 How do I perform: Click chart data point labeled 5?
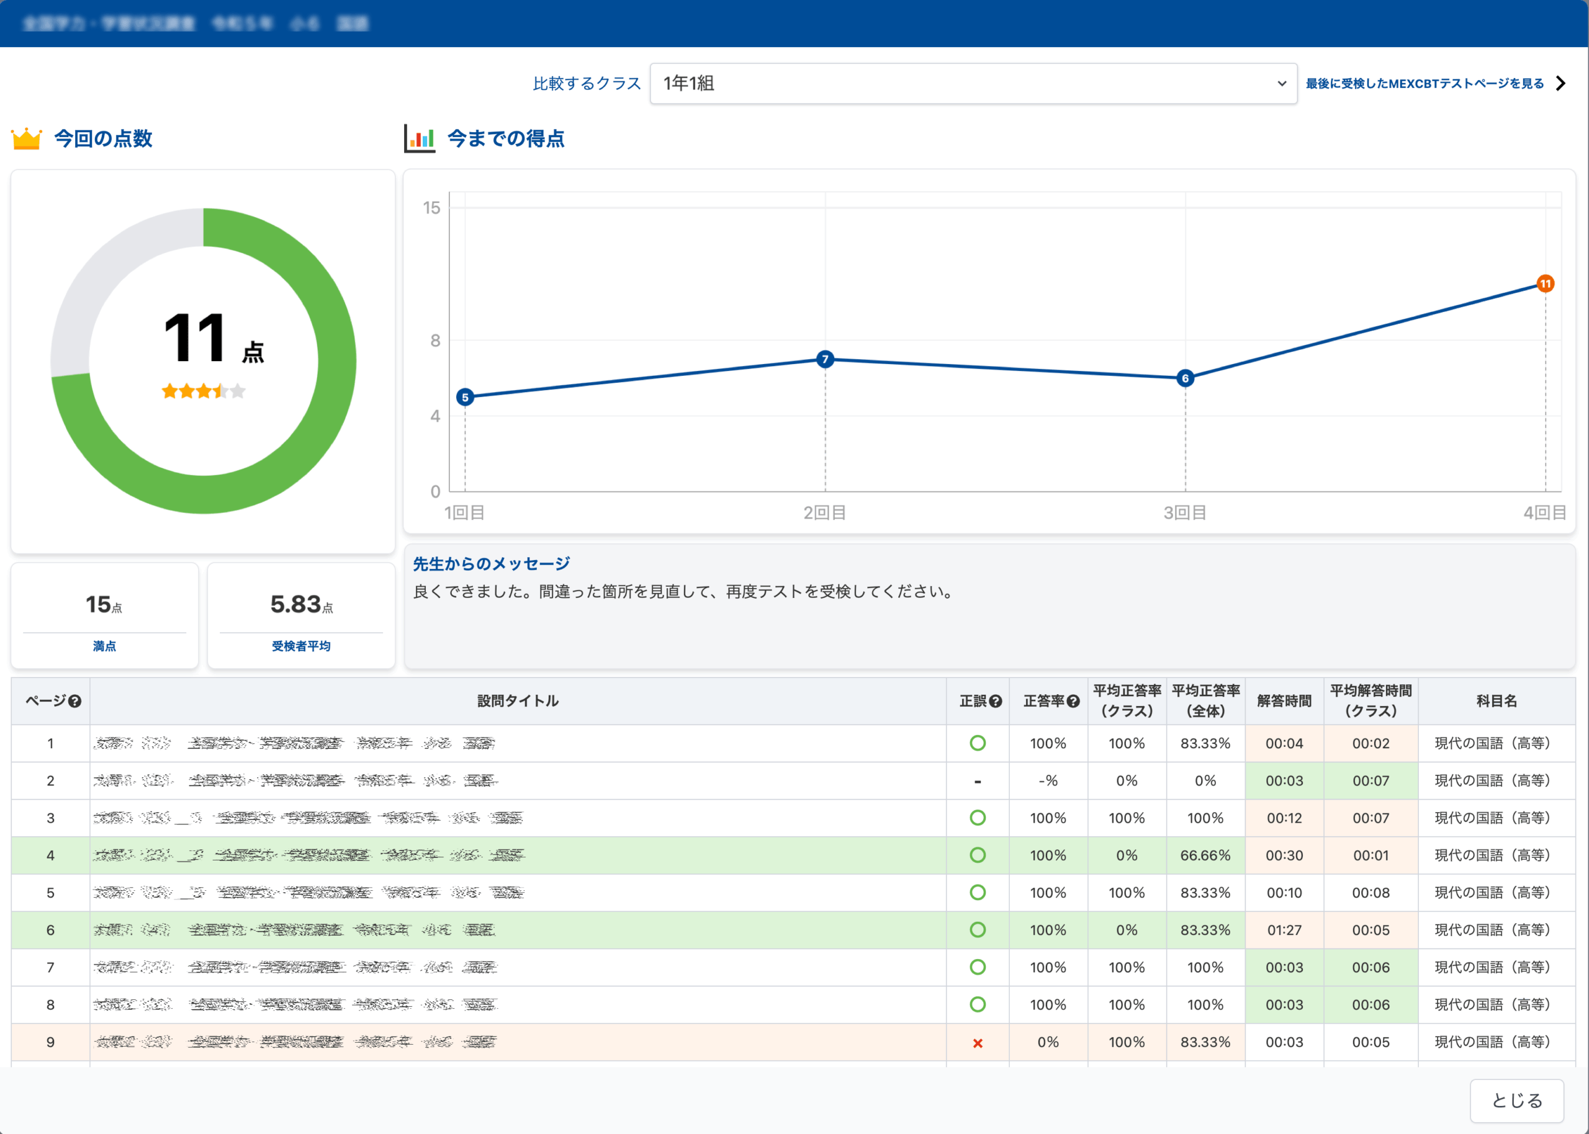(x=465, y=397)
